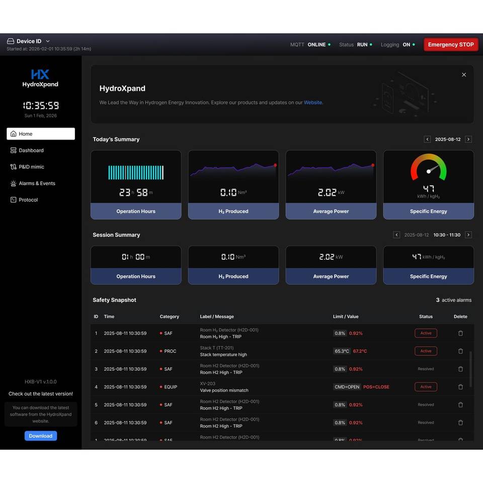Expand the Device ID dropdown chevron
The height and width of the screenshot is (483, 483).
click(48, 41)
